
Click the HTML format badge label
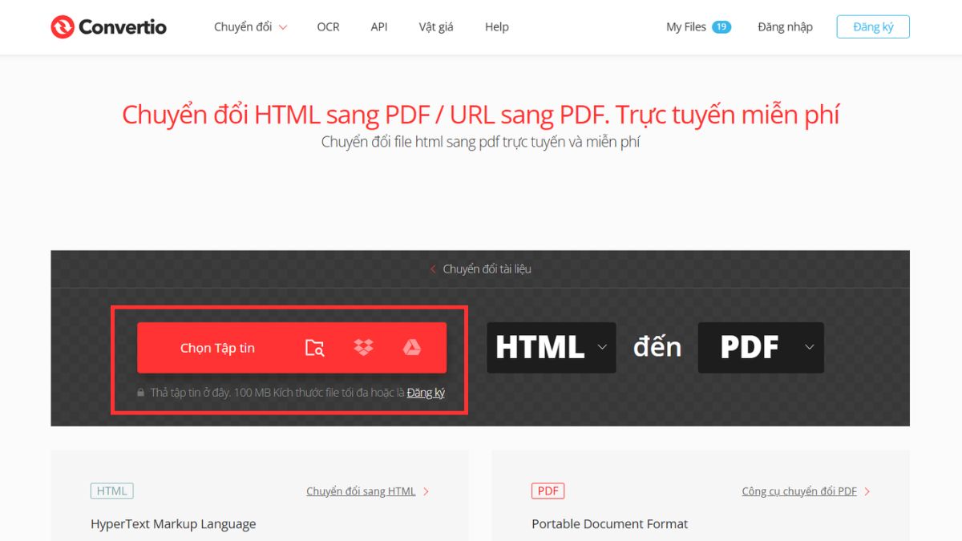click(111, 491)
